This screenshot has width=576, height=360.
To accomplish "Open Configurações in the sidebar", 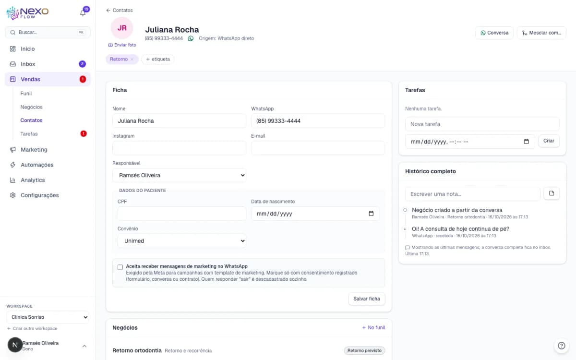I will 48,195.
